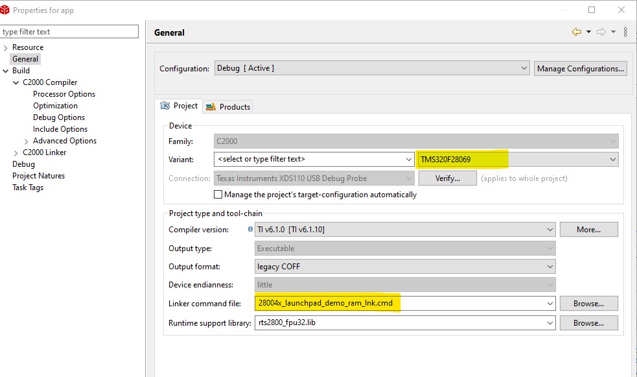
Task: Expand the C2000 Linker node
Action: [16, 153]
